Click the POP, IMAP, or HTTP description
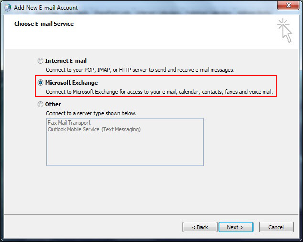The height and width of the screenshot is (242, 303). click(x=140, y=69)
